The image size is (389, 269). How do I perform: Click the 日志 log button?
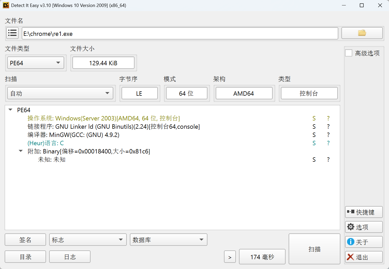pyautogui.click(x=70, y=257)
